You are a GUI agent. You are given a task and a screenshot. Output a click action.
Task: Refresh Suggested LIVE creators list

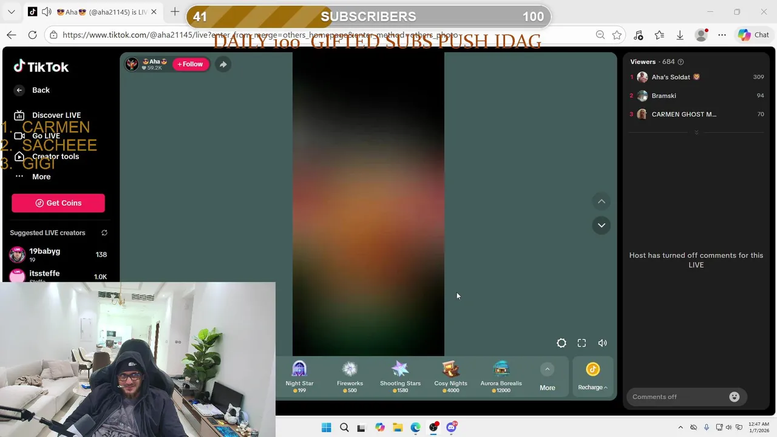[x=104, y=232]
